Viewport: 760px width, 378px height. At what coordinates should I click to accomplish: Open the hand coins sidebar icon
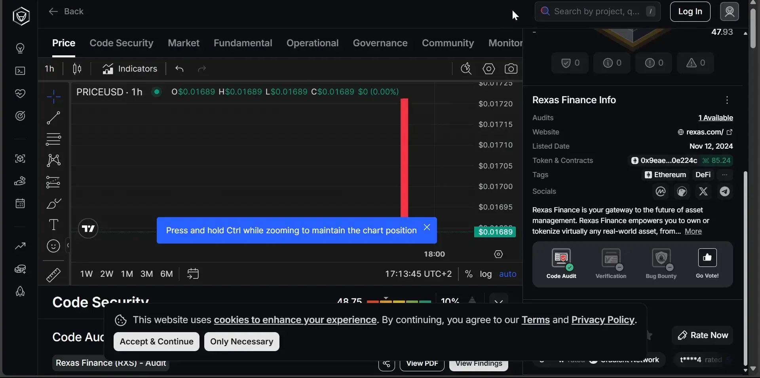click(20, 181)
